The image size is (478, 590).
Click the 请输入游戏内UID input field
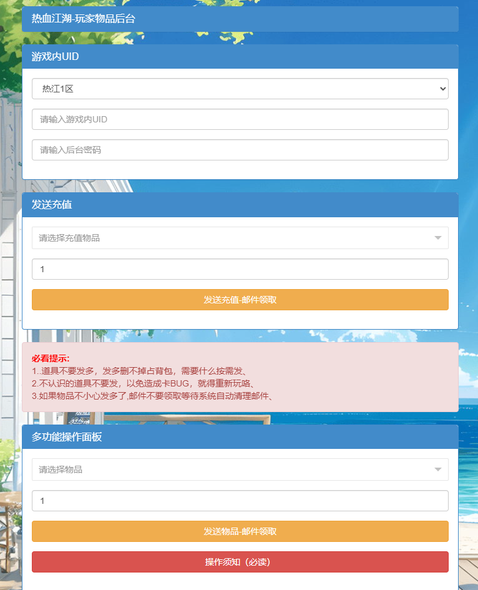240,119
